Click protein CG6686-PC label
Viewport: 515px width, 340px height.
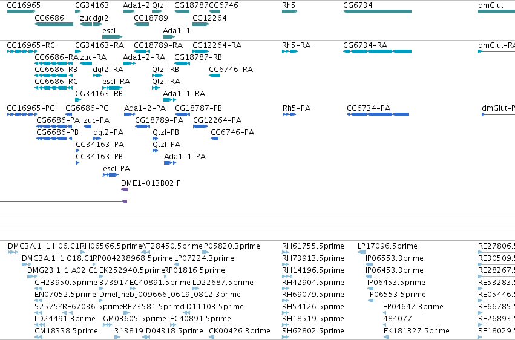[87, 108]
